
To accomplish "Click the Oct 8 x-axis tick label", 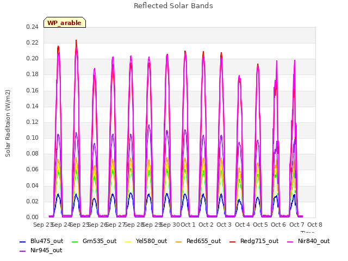I will (x=315, y=225).
